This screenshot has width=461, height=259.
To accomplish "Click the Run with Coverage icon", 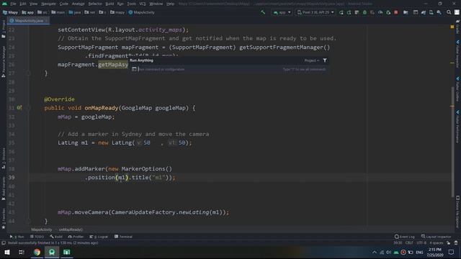I will 372,12.
